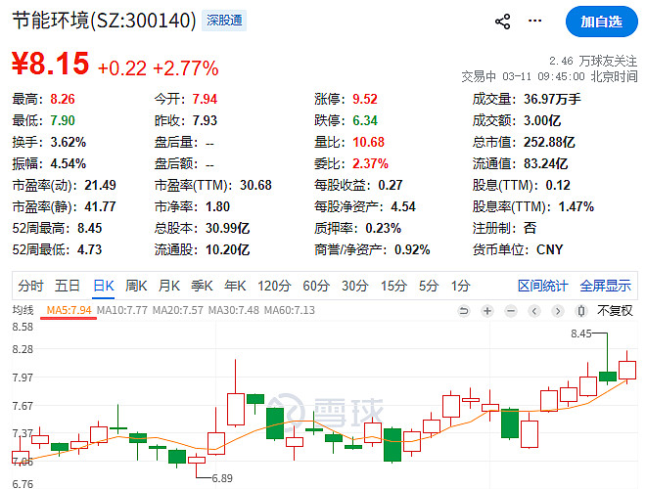Click the 跌停 value 6.34

[x=365, y=120]
